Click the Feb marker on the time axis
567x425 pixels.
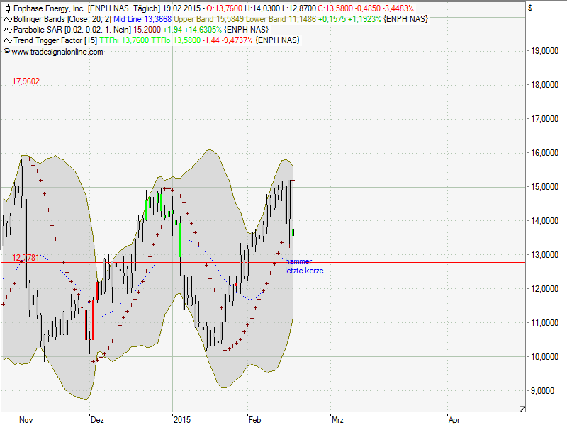pos(254,419)
